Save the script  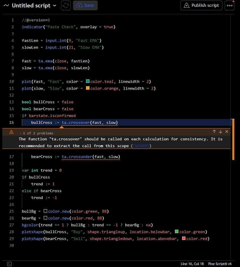85,5
